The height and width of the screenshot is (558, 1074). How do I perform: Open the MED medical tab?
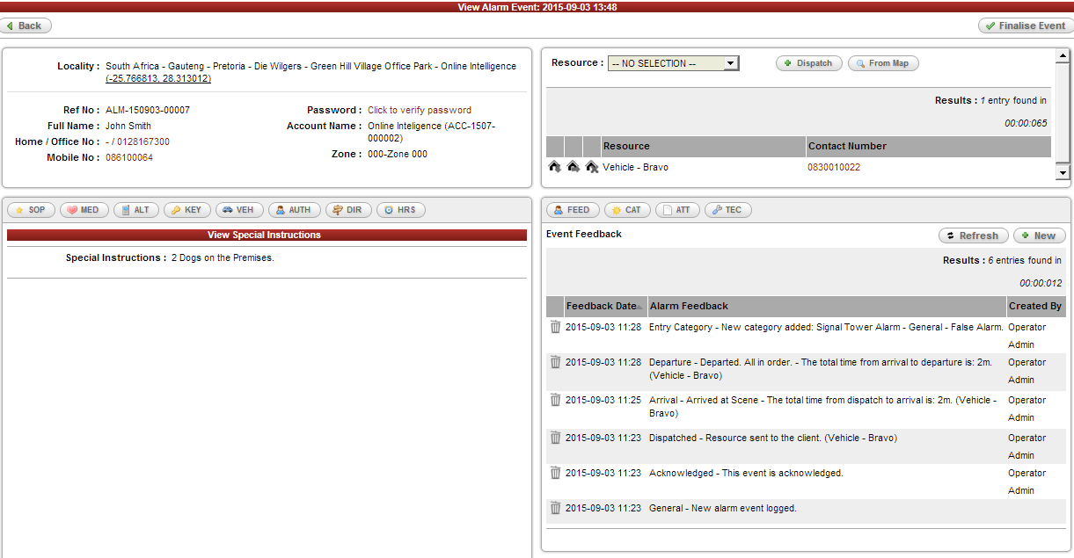click(x=84, y=210)
